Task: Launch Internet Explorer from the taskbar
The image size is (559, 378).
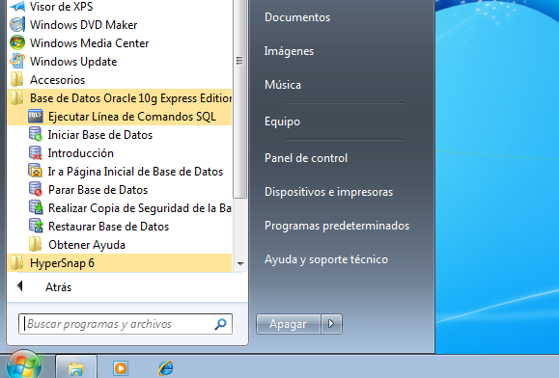Action: pyautogui.click(x=166, y=368)
